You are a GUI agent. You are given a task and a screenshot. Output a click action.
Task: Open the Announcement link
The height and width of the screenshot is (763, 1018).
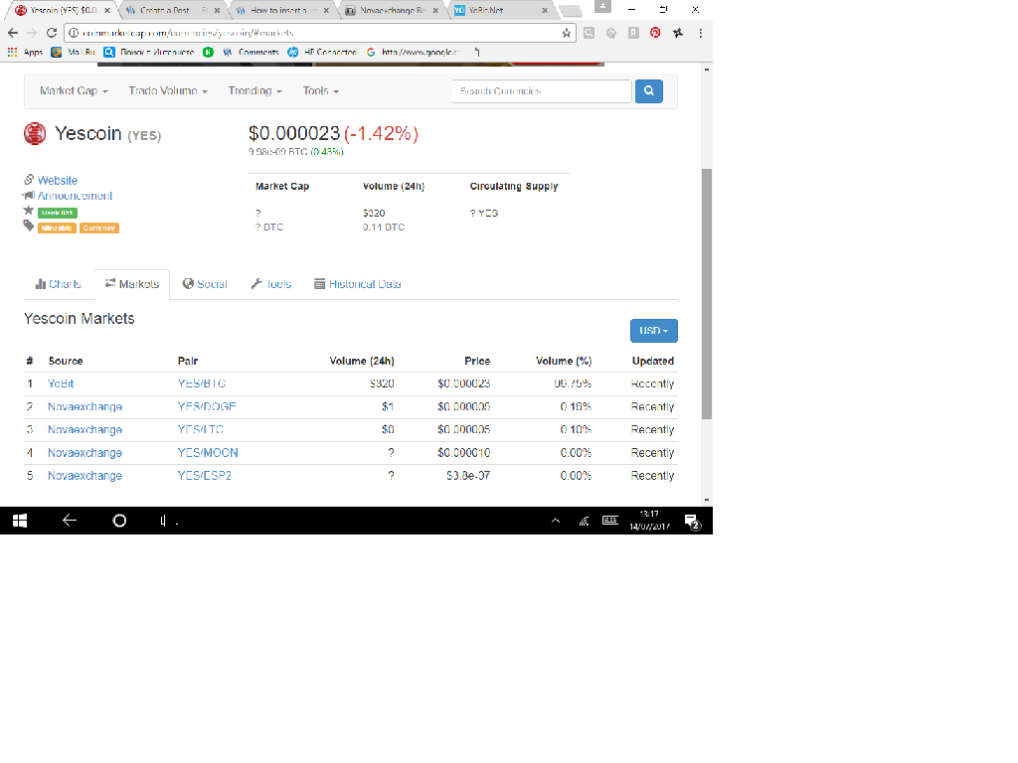coord(75,196)
